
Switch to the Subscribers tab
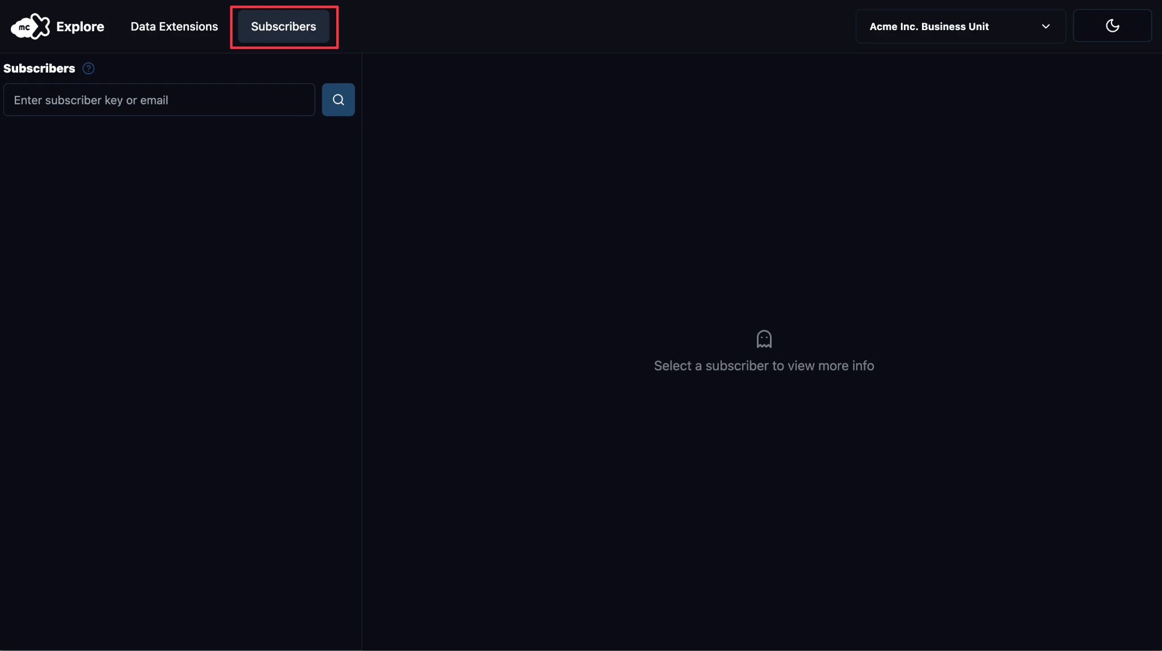tap(283, 26)
